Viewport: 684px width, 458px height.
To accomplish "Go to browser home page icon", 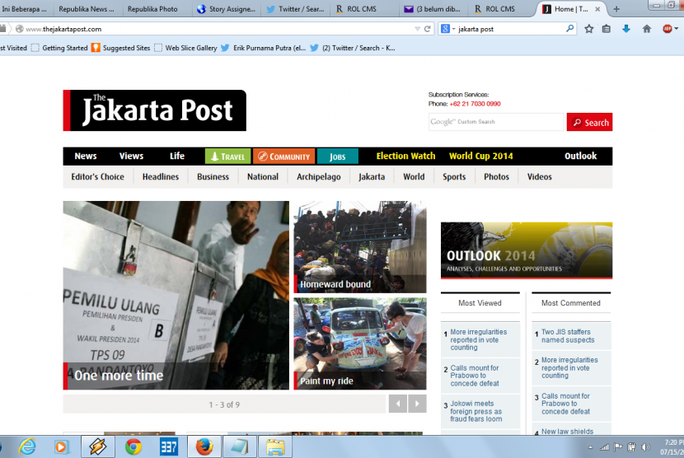I will pos(646,29).
